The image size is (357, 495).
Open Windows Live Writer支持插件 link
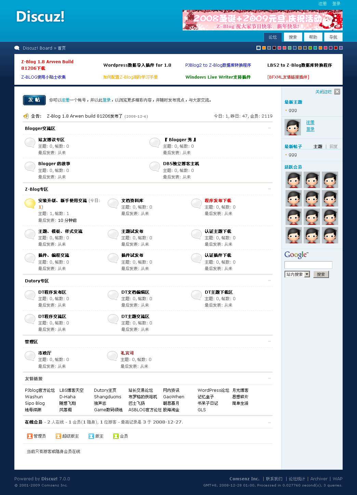pyautogui.click(x=218, y=77)
